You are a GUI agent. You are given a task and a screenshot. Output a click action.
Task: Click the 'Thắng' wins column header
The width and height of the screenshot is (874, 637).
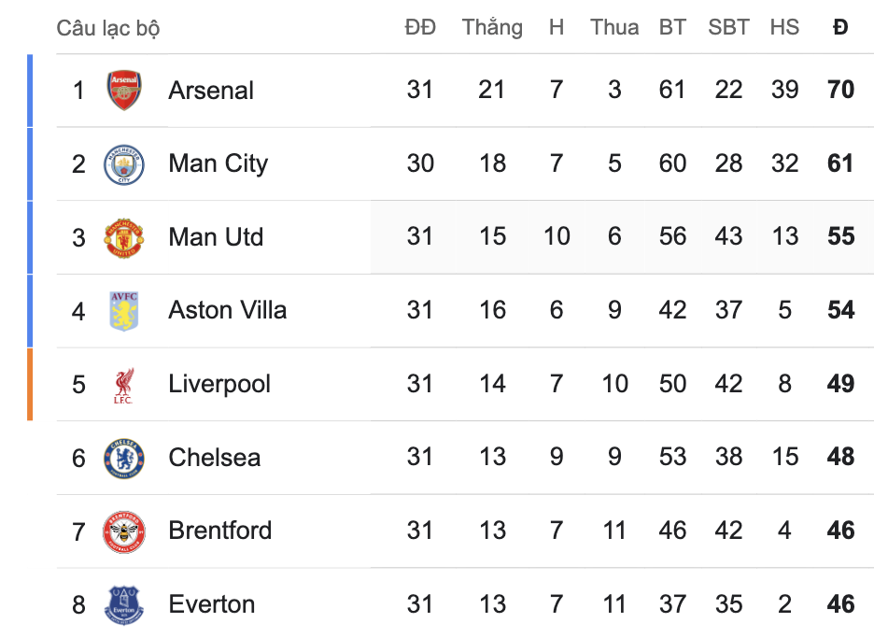tap(492, 27)
